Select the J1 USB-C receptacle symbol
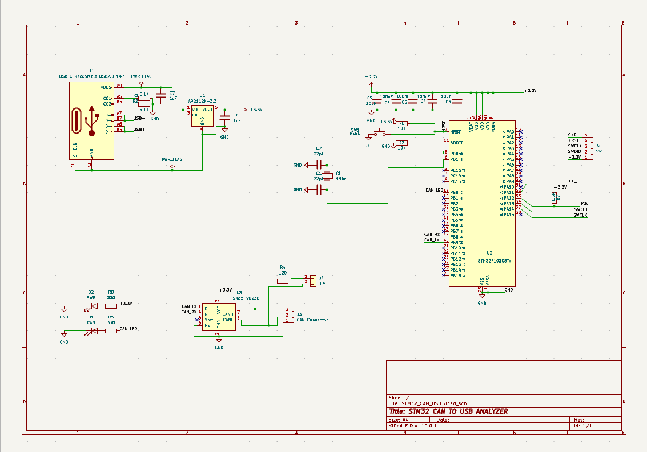This screenshot has height=452, width=647. 91,120
